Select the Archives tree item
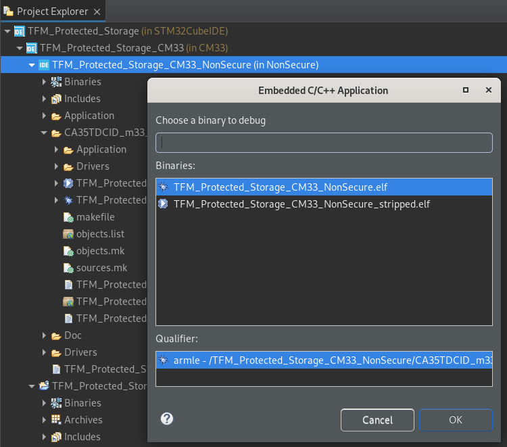Image resolution: width=507 pixels, height=447 pixels. pyautogui.click(x=83, y=420)
